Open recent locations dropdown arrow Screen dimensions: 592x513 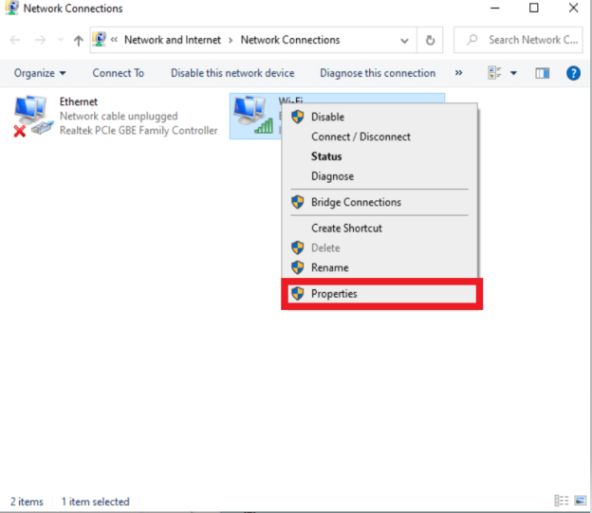[61, 40]
